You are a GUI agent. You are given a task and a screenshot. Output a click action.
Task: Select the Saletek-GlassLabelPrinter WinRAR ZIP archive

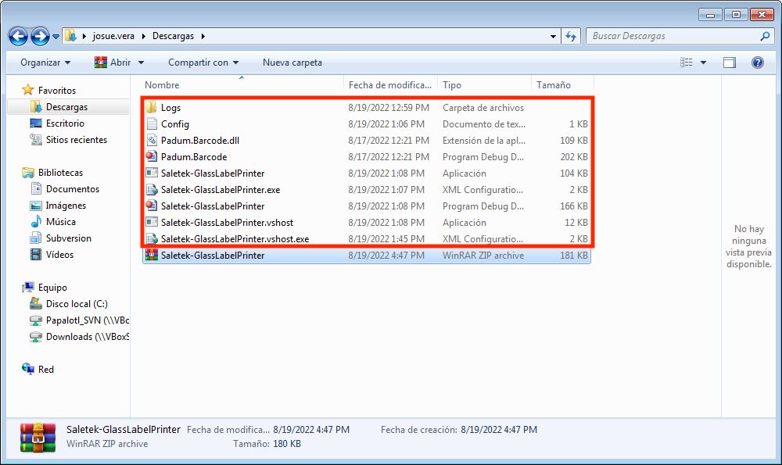click(212, 256)
